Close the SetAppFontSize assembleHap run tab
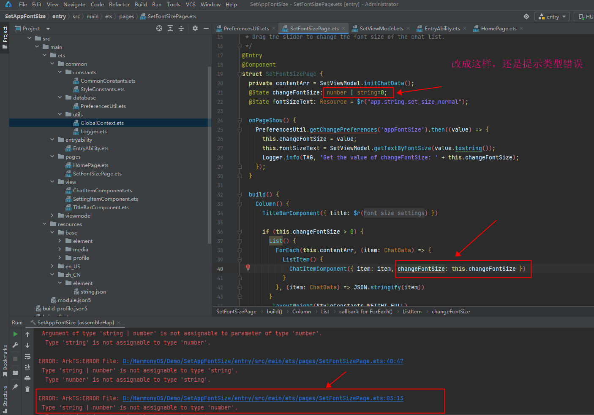Image resolution: width=594 pixels, height=415 pixels. click(x=119, y=323)
